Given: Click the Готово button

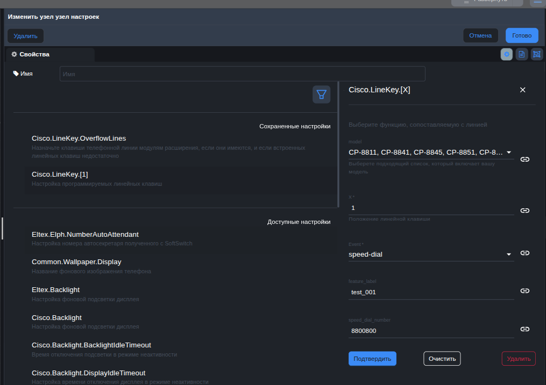Looking at the screenshot, I should 522,35.
